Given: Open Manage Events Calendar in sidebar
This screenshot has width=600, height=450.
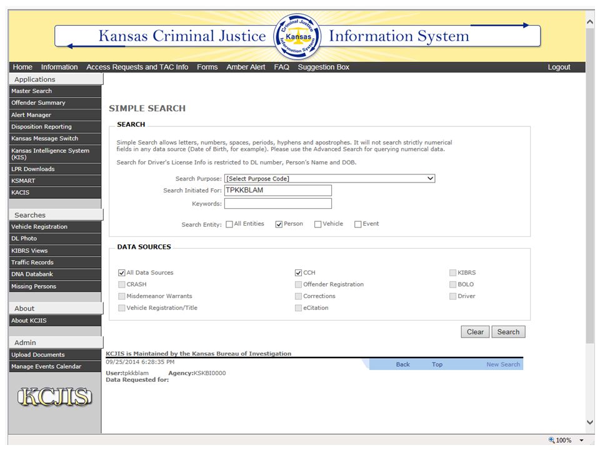Looking at the screenshot, I should click(x=55, y=367).
